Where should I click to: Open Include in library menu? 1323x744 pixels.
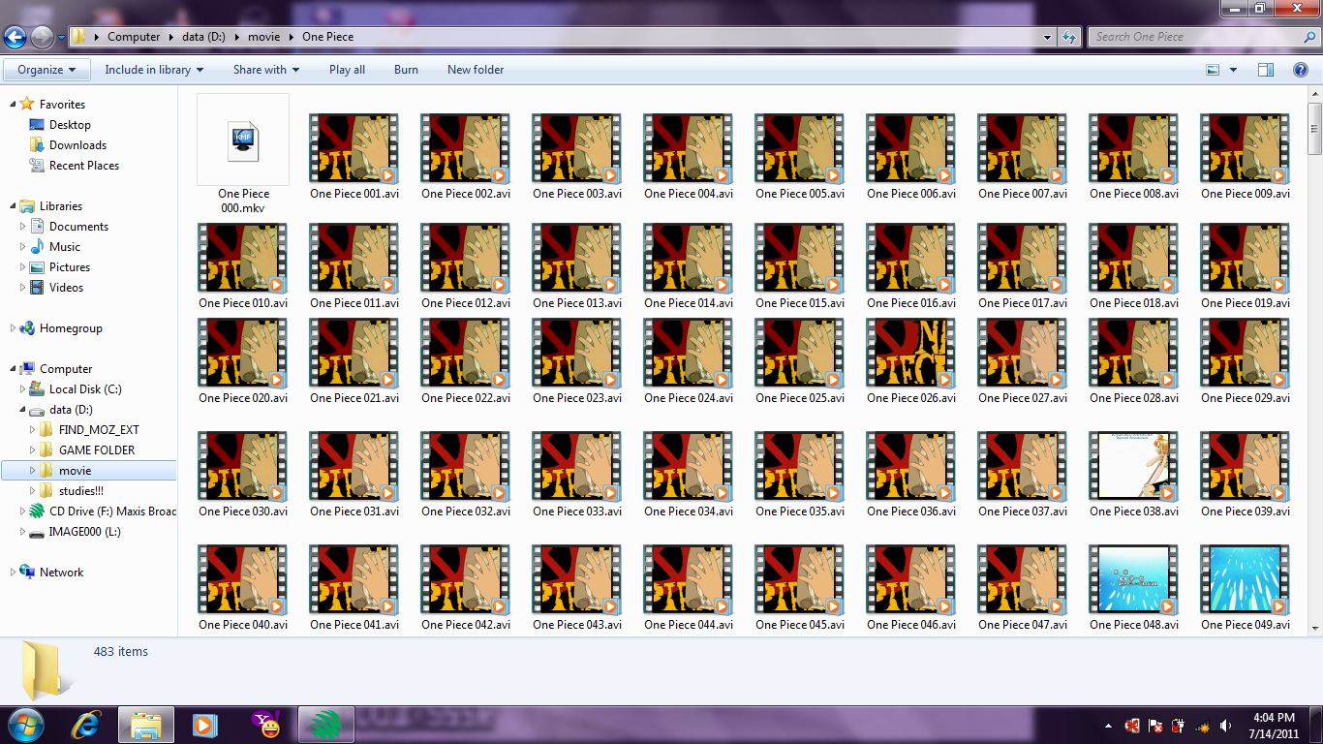coord(154,70)
